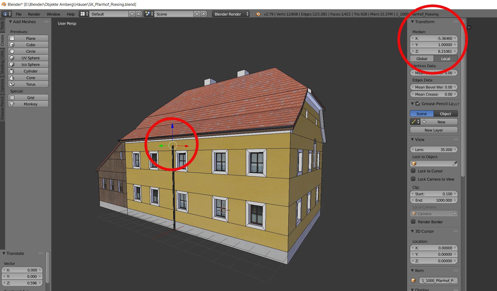Open the Blender Render engine dropdown
This screenshot has width=497, height=291.
231,14
